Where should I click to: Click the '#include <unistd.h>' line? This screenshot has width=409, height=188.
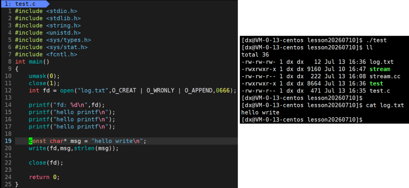[x=48, y=32]
